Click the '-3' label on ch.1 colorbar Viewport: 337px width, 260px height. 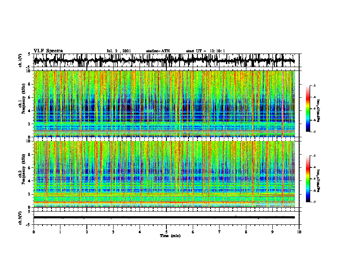click(314, 86)
